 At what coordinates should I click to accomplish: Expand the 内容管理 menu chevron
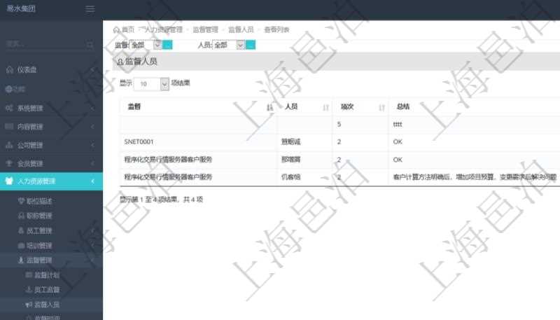click(x=92, y=127)
